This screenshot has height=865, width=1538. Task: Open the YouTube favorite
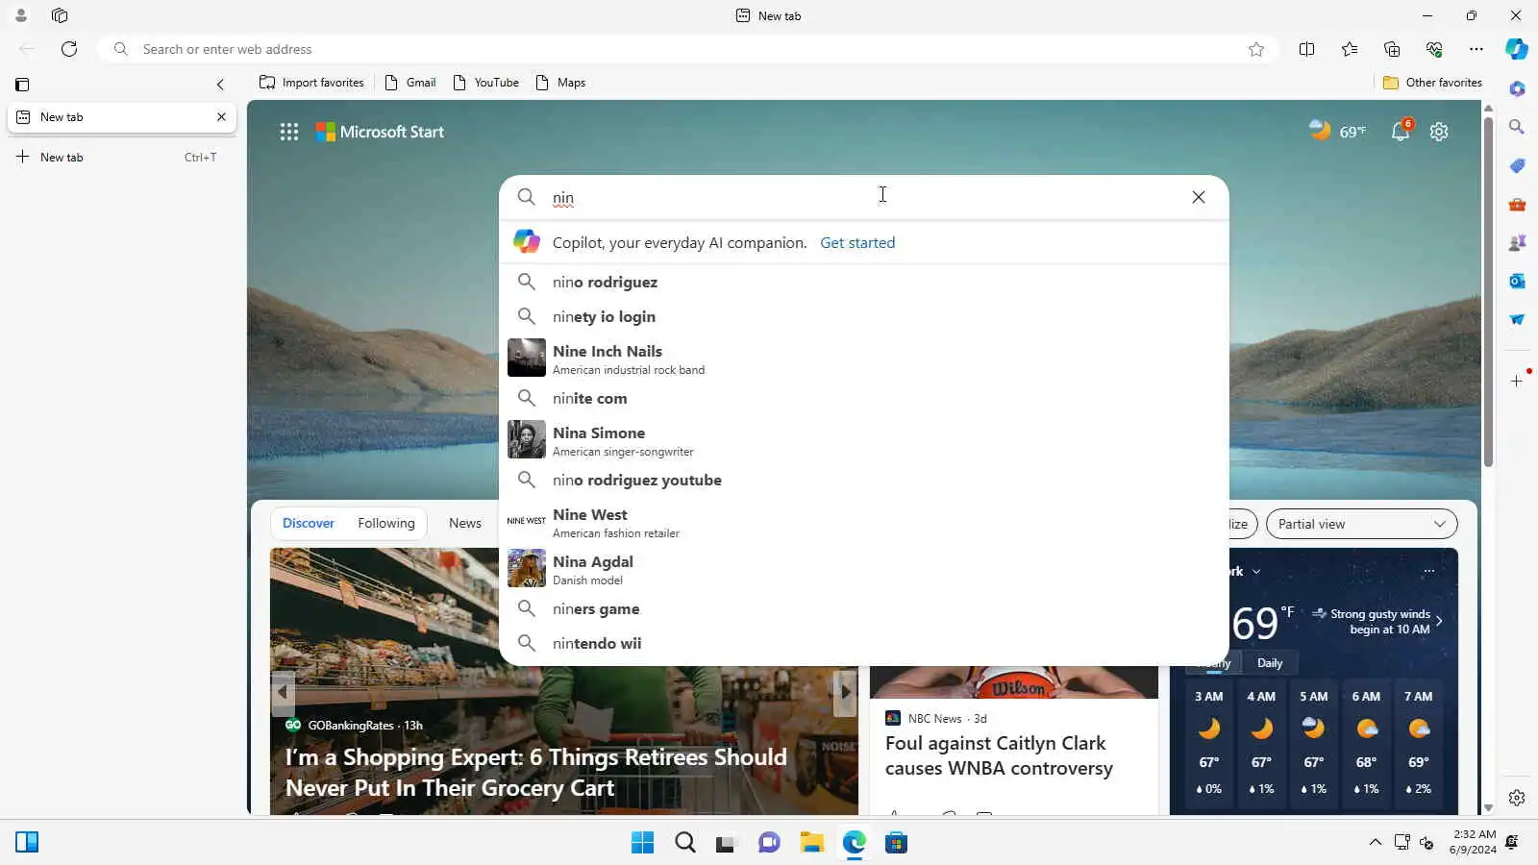point(485,83)
